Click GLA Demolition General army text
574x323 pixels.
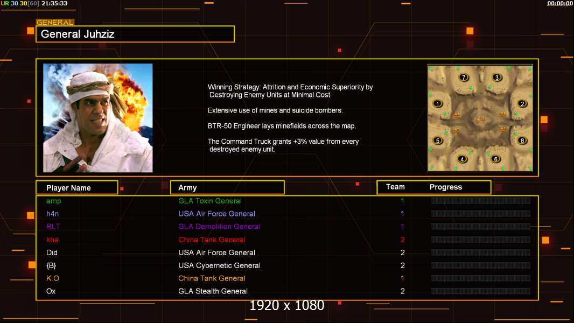point(219,227)
